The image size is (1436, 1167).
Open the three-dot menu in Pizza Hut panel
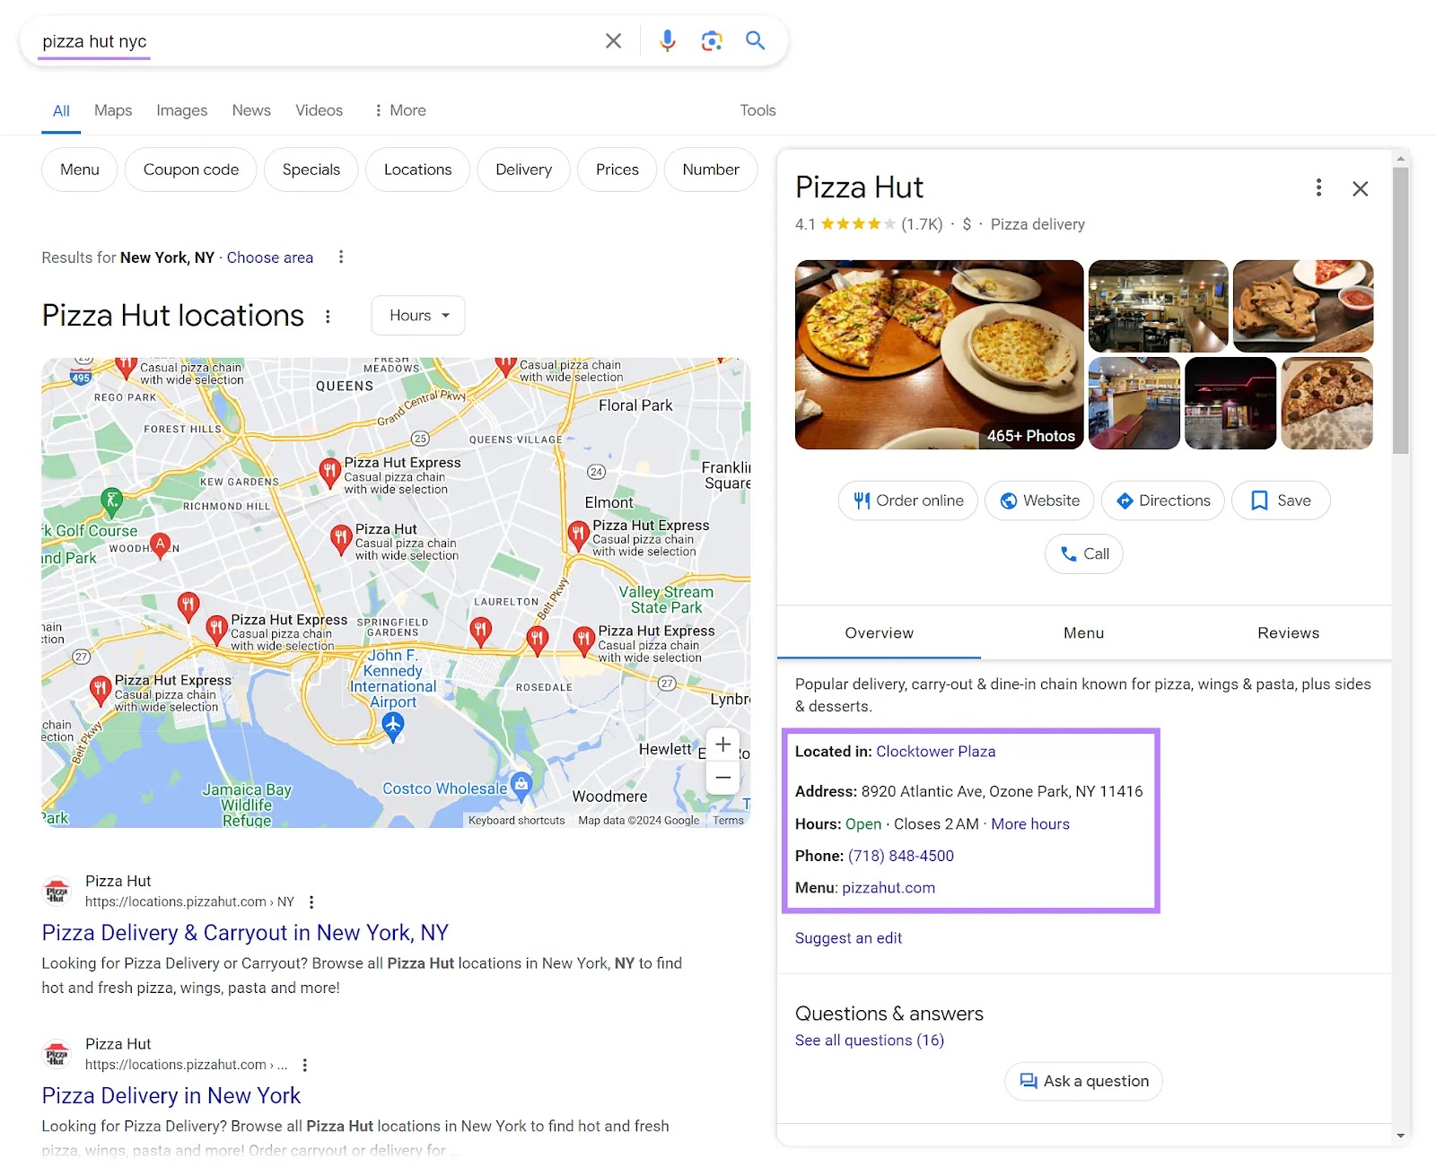(x=1318, y=187)
